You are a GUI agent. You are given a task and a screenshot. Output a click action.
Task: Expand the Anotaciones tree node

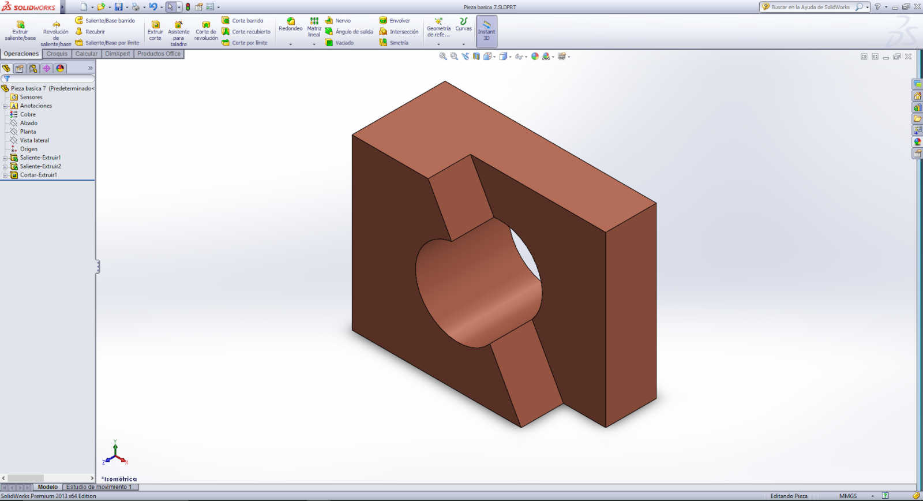5,106
